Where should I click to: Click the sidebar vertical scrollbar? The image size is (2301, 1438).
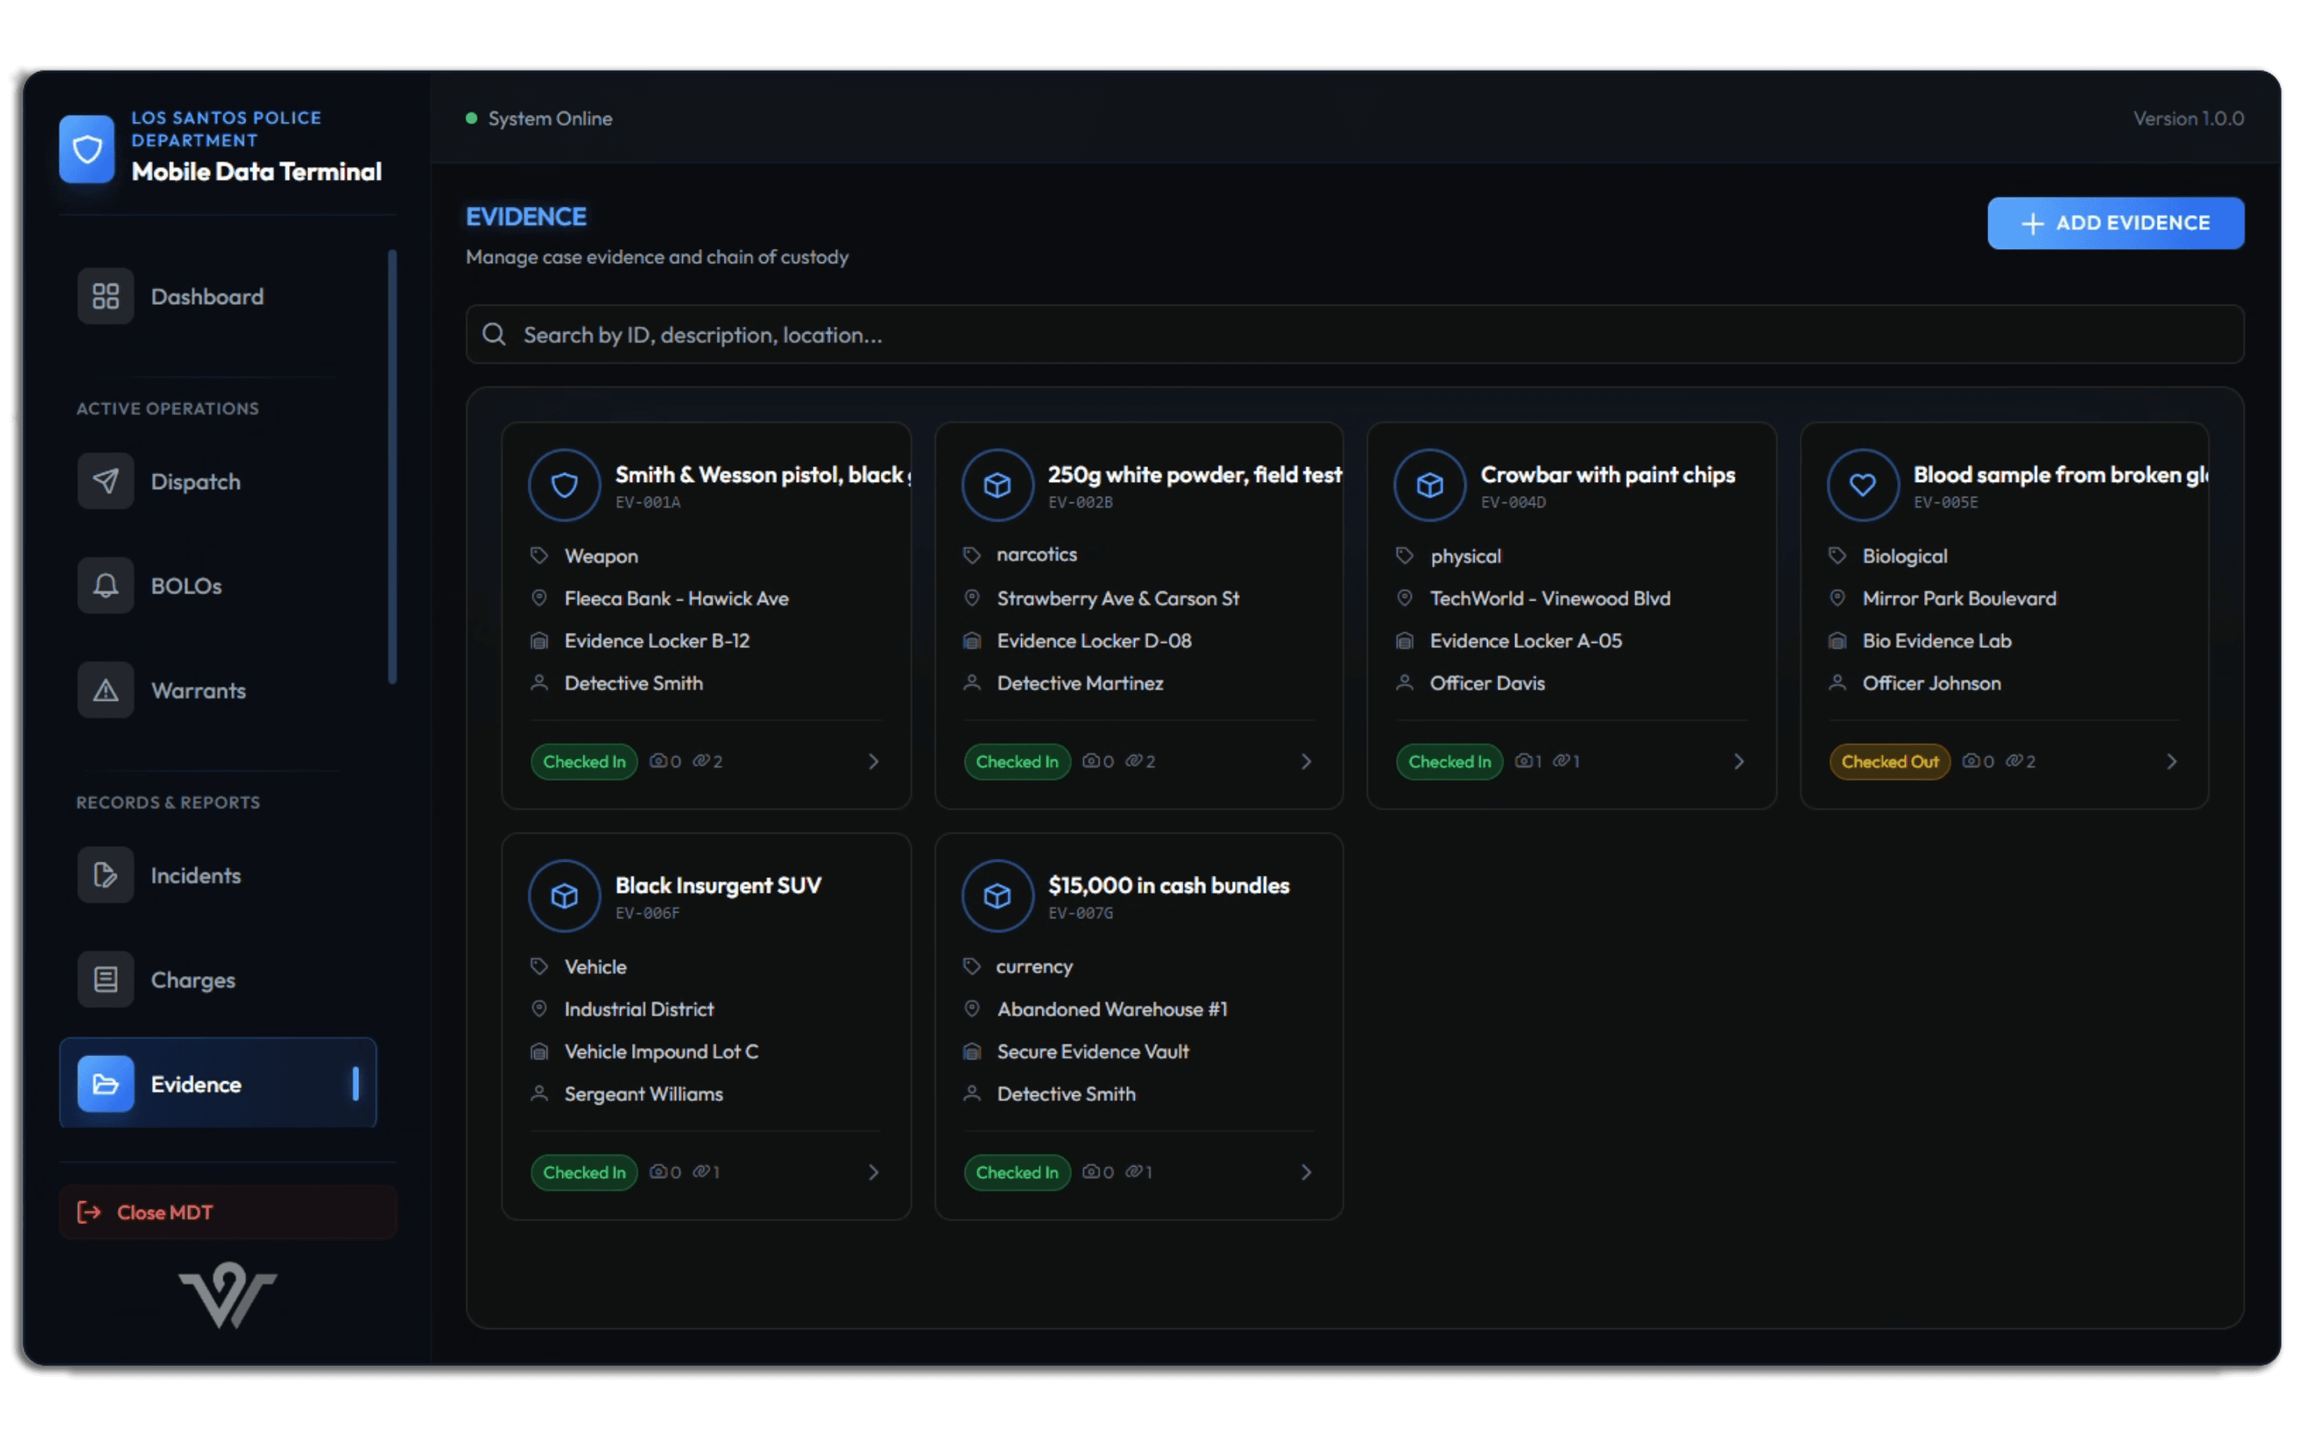(x=391, y=466)
